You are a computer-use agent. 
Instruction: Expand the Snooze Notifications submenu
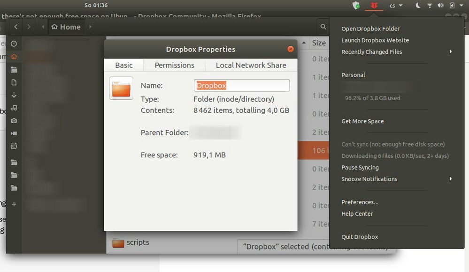(x=369, y=179)
